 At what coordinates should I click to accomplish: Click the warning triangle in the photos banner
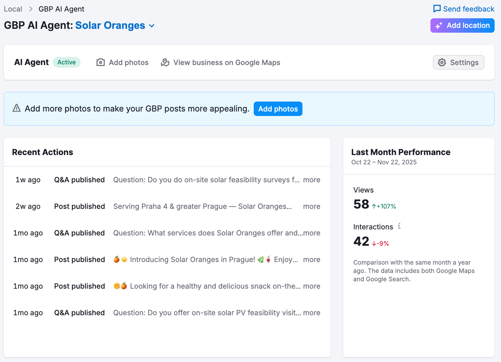tap(16, 109)
